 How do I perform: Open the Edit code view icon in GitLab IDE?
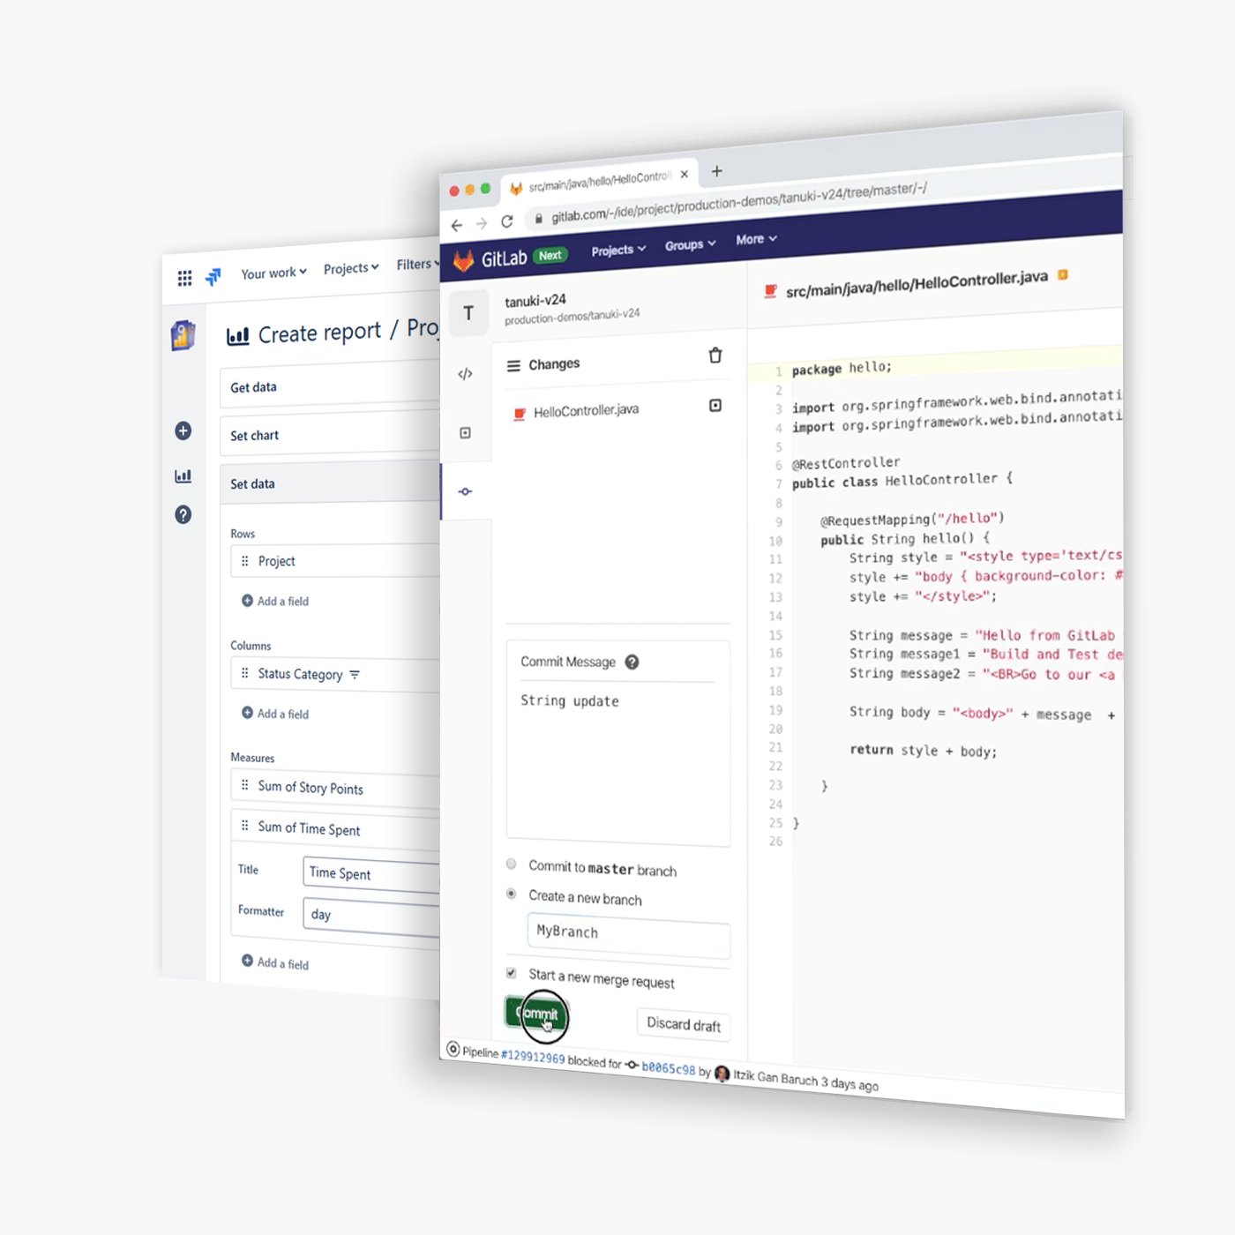(x=466, y=374)
